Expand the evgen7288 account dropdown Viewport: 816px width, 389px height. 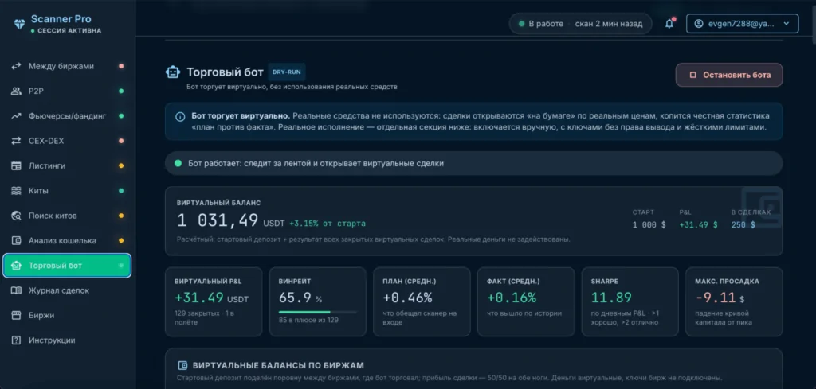[x=742, y=23]
